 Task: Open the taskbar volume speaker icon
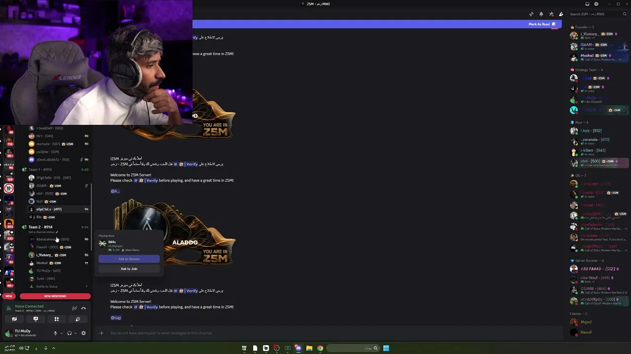tap(21, 348)
